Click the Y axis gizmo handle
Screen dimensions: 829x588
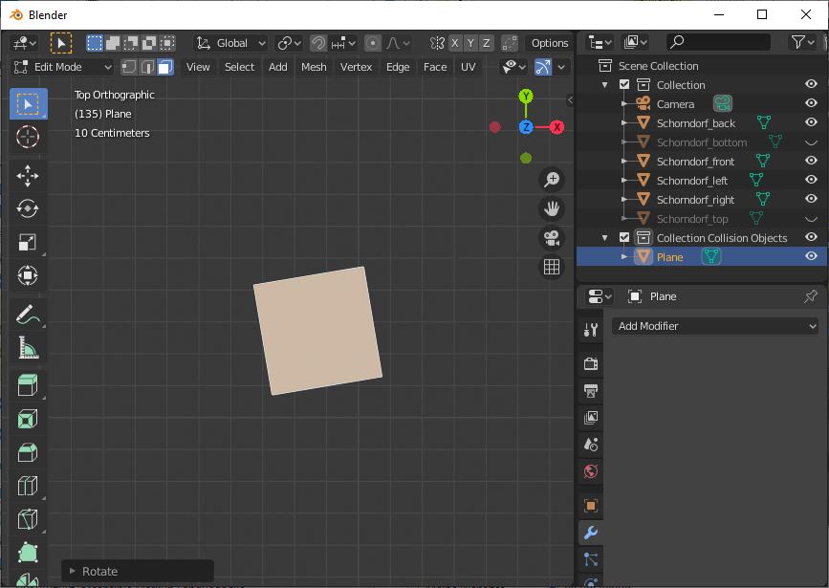526,97
